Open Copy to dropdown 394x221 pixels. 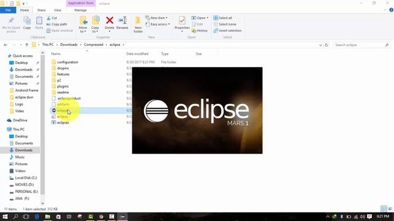coord(95,25)
